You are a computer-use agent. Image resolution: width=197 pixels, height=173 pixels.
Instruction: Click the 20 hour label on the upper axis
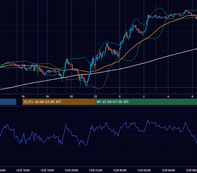[71, 96]
